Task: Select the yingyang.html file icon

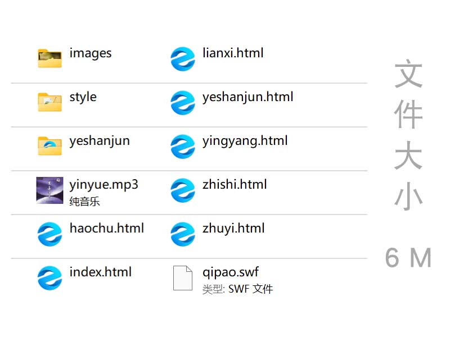Action: [x=183, y=146]
